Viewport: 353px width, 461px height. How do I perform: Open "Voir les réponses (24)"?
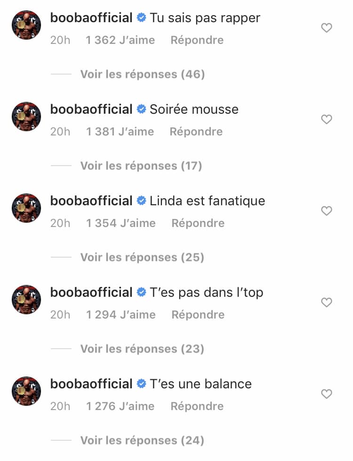coord(142,440)
